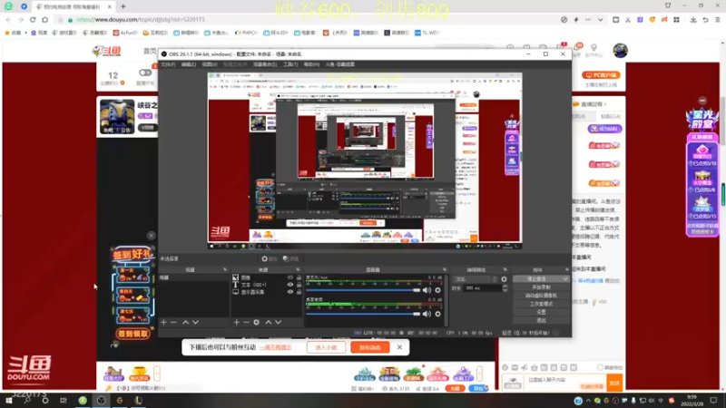Toggle lock on the display capture source
Image resolution: width=726 pixels, height=408 pixels.
(x=299, y=292)
